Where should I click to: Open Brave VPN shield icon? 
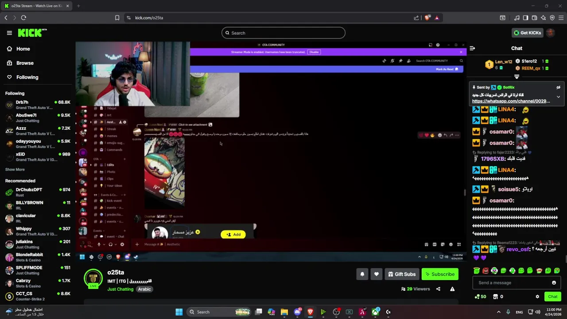[552, 18]
